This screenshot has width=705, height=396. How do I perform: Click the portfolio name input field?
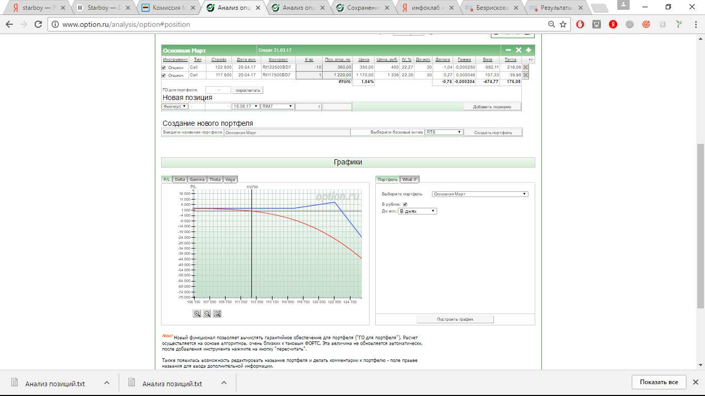(287, 133)
